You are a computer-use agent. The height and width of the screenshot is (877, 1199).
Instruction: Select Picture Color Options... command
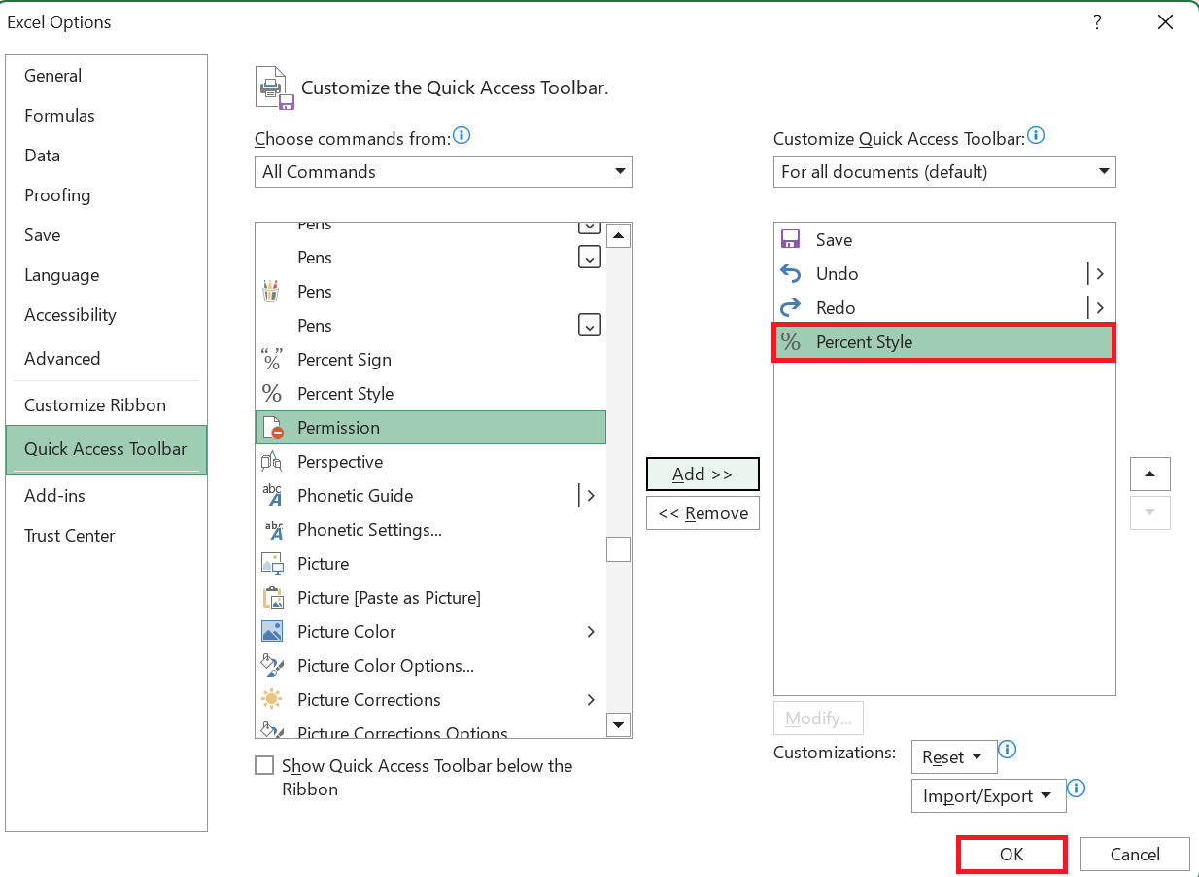click(430, 666)
